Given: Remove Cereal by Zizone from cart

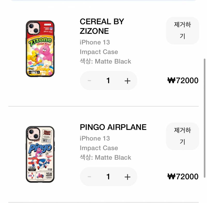Looking at the screenshot, I should [x=182, y=31].
